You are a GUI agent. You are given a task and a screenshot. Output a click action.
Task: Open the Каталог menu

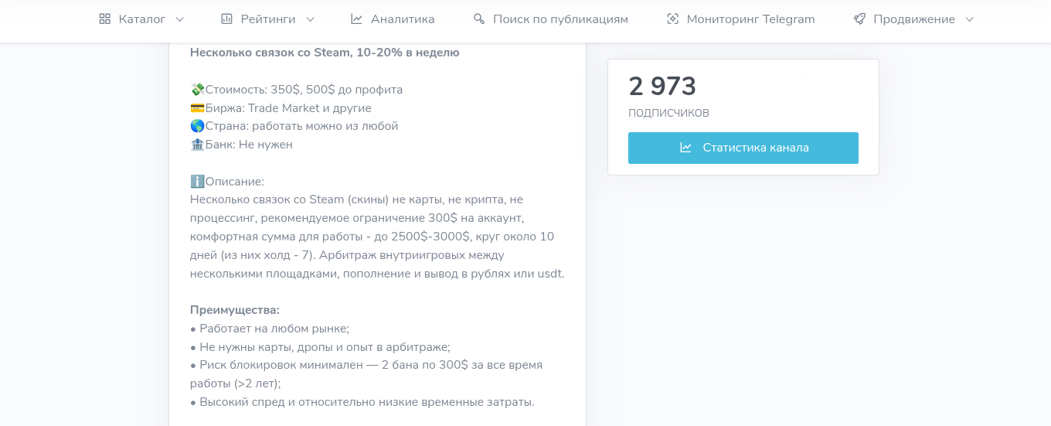(142, 19)
